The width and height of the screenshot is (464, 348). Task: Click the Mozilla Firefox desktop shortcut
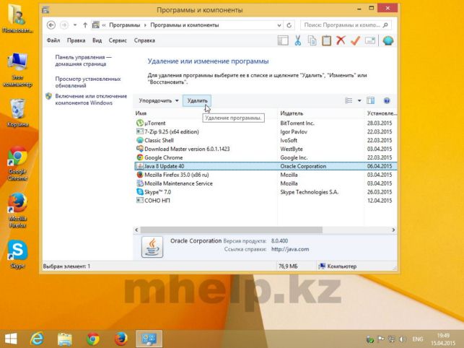pyautogui.click(x=17, y=210)
